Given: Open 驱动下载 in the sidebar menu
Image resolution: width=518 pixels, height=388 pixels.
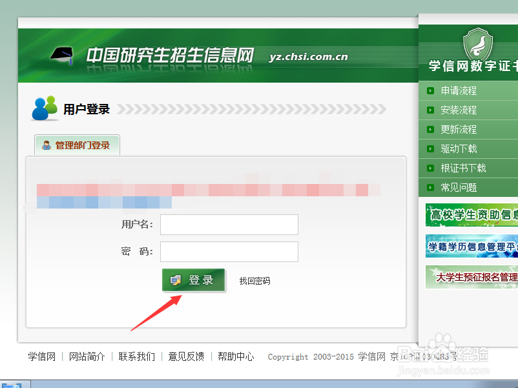Looking at the screenshot, I should coord(459,148).
